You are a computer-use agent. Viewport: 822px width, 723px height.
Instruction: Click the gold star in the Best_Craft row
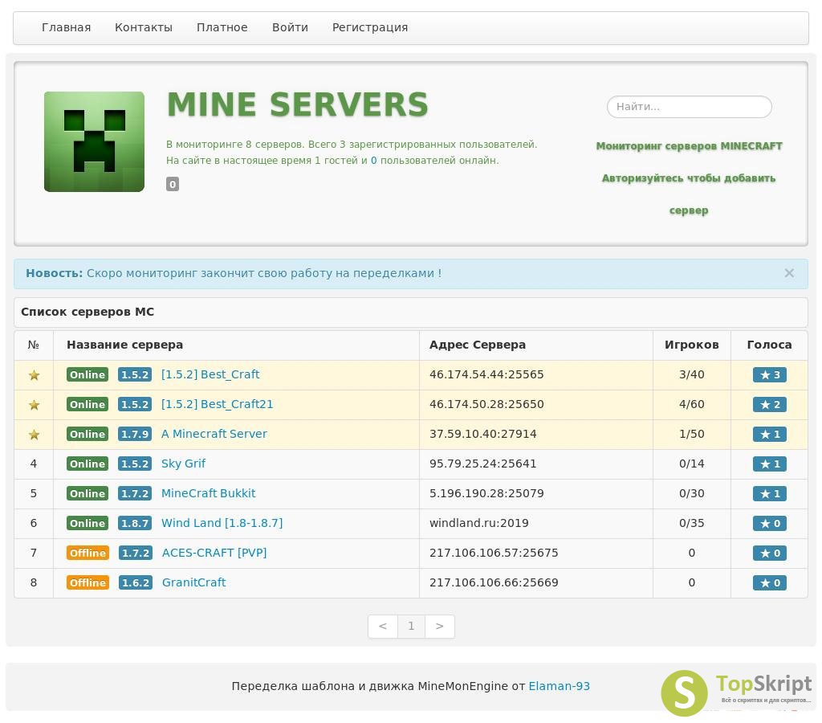pyautogui.click(x=34, y=375)
